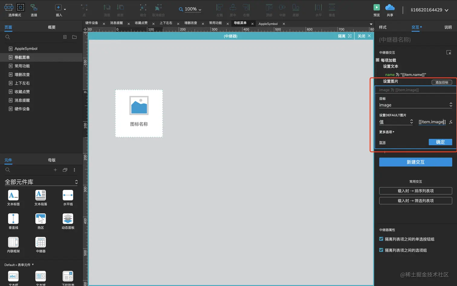Click the 水平 distribute horizontally icon
Image resolution: width=457 pixels, height=286 pixels.
pos(319,7)
